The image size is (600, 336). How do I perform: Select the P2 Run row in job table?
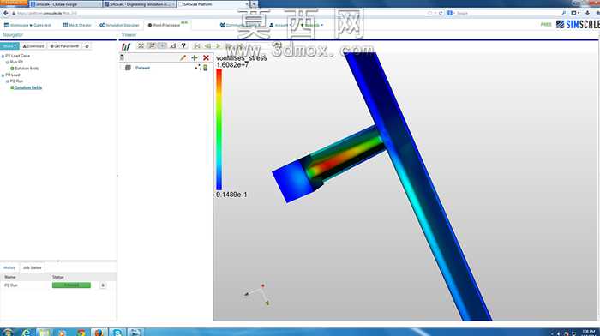click(57, 285)
